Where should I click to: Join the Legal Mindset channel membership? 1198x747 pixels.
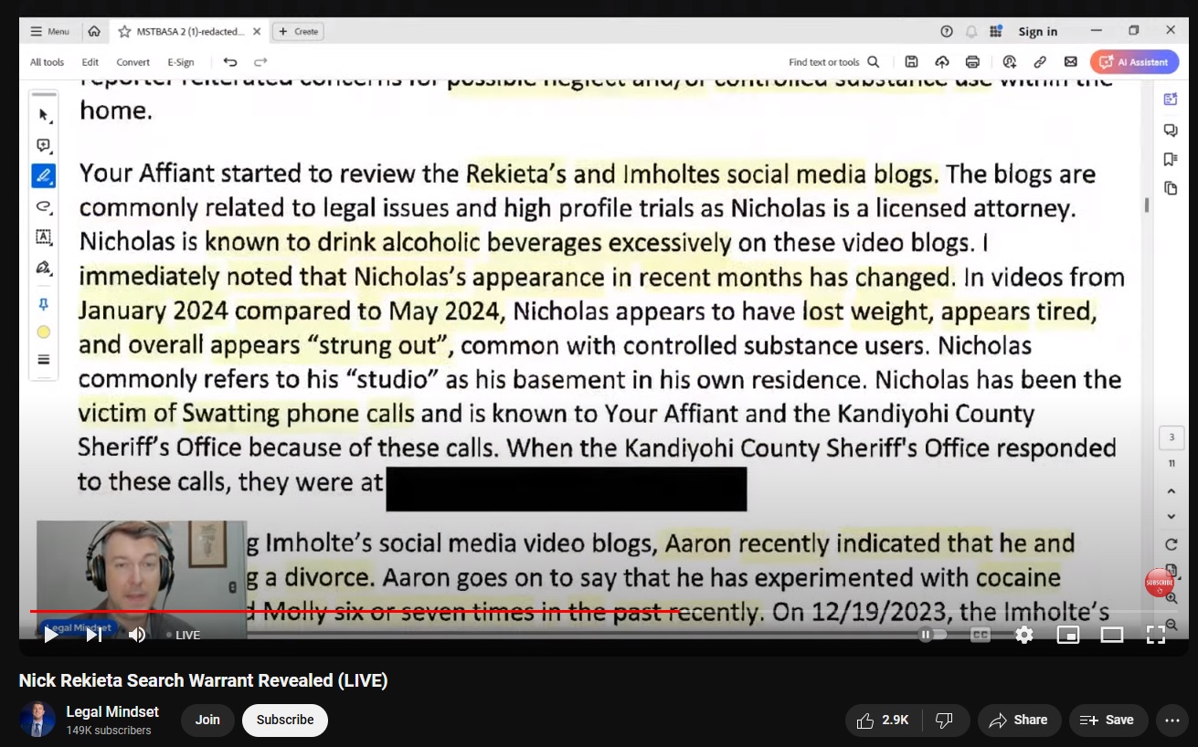[x=207, y=720]
